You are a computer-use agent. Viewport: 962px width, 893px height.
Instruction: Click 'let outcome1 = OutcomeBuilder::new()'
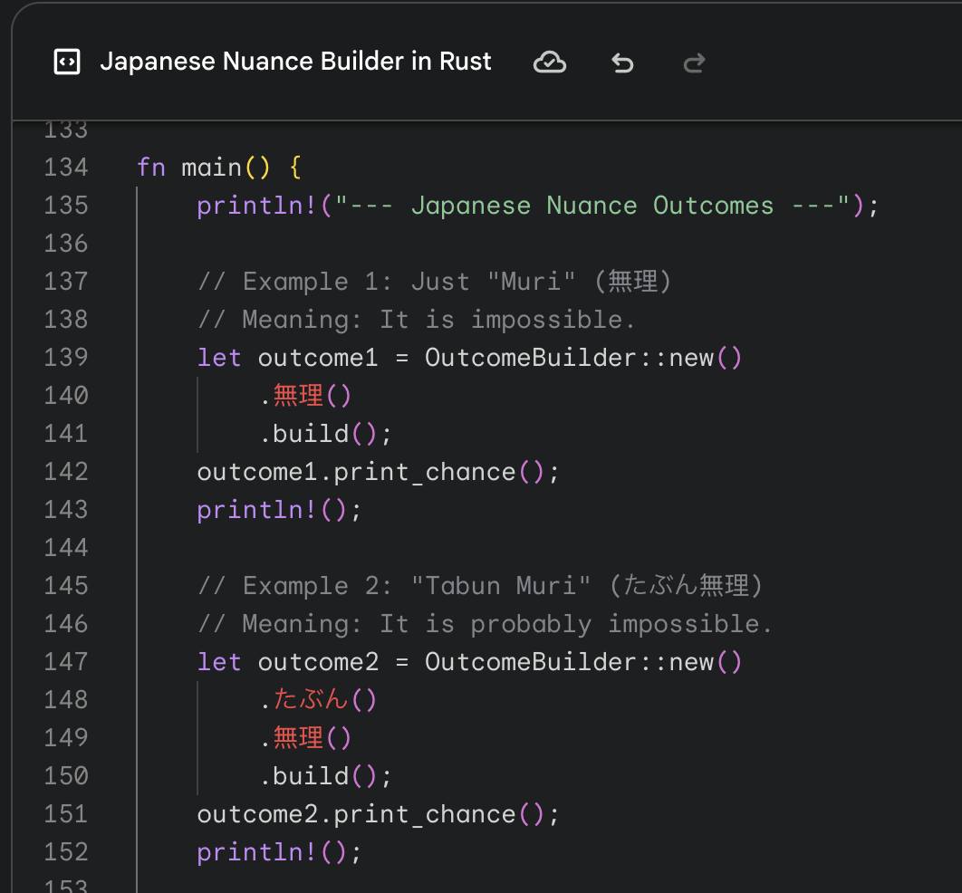[x=469, y=358]
